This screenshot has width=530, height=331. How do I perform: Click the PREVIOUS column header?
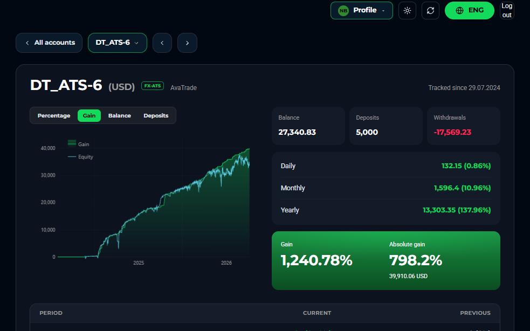(475, 313)
